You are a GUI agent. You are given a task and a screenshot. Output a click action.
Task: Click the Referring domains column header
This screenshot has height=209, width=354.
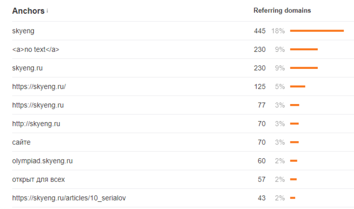click(282, 10)
